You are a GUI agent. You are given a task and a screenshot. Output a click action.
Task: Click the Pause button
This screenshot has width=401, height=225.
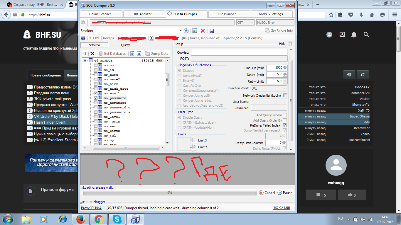285,193
